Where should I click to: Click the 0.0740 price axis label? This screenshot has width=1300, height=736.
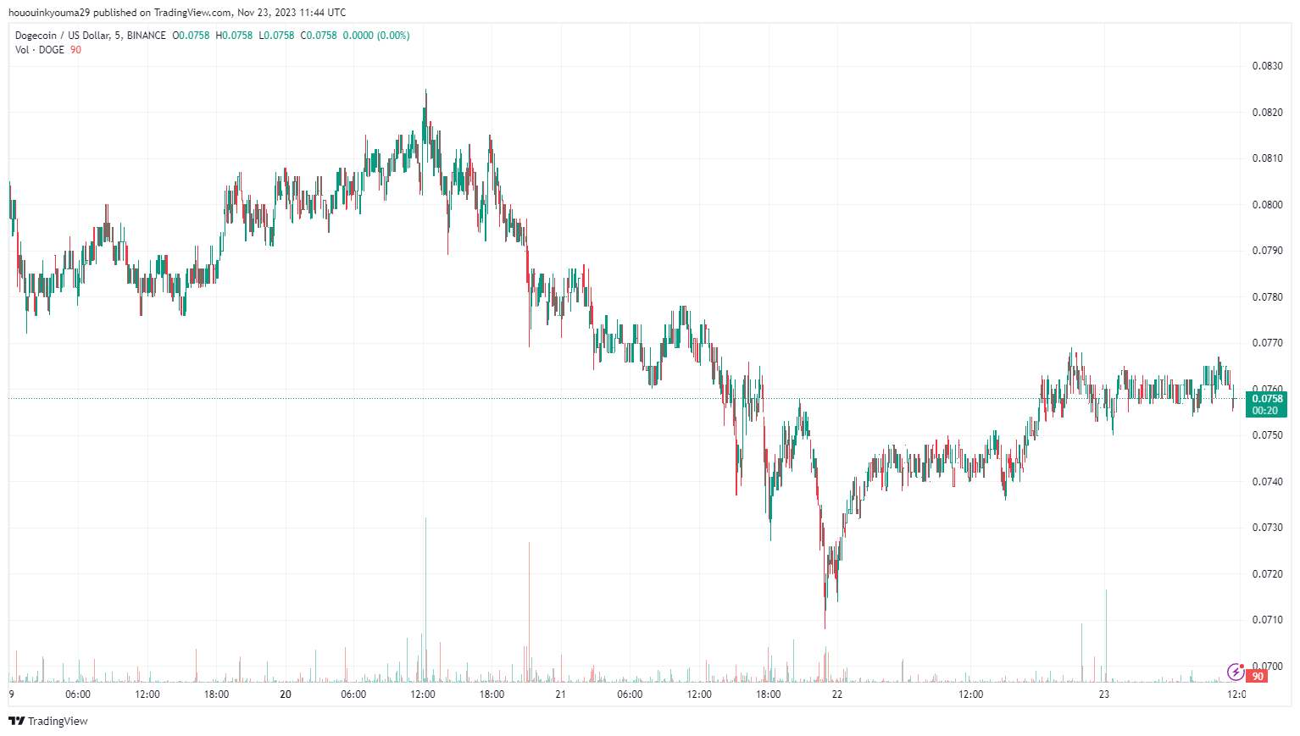(x=1267, y=482)
